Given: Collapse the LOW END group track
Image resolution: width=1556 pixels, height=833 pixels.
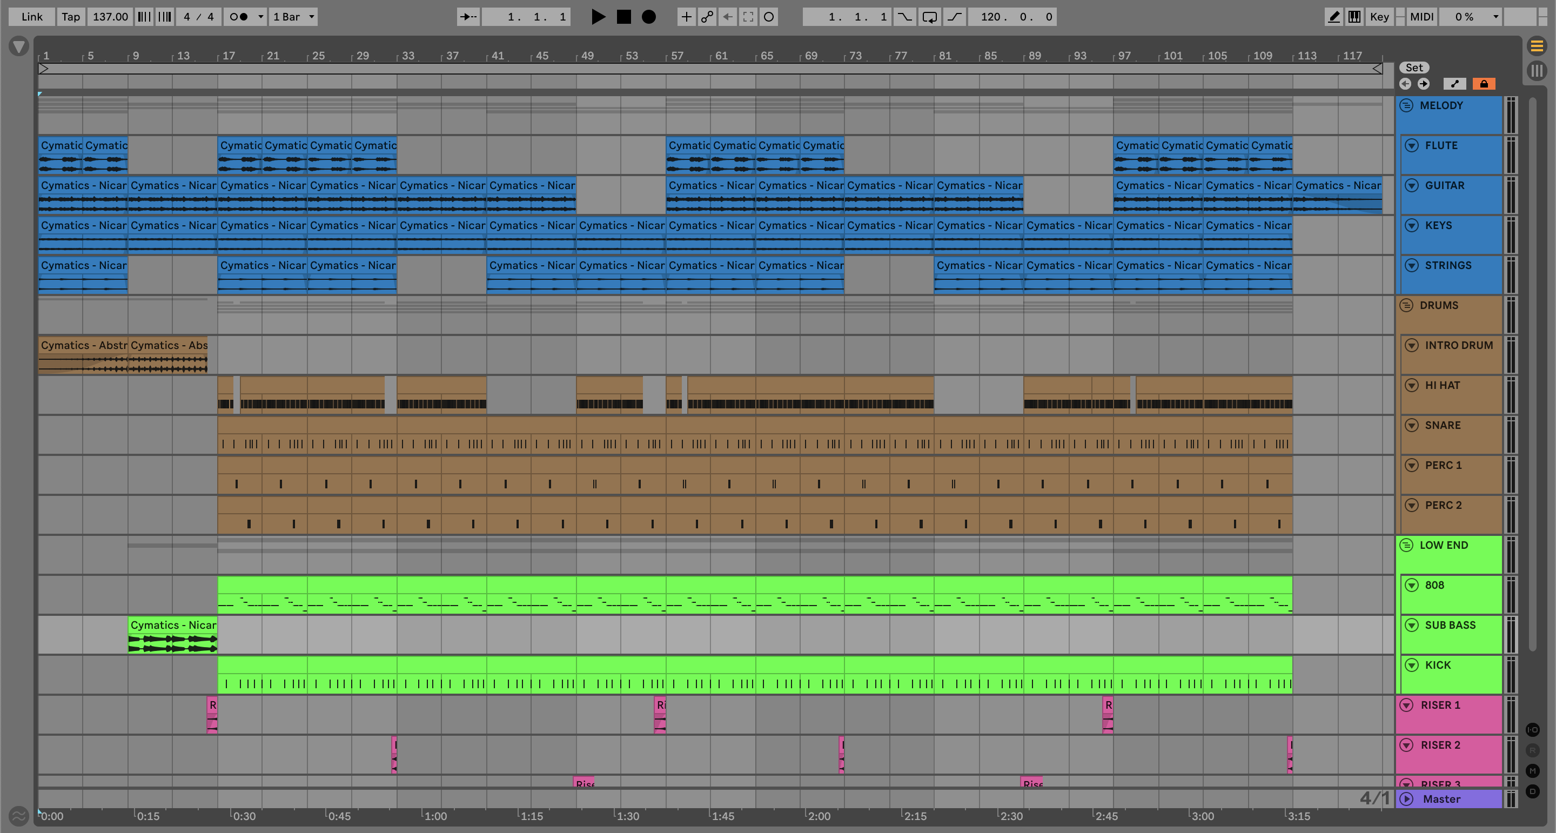Looking at the screenshot, I should [1406, 545].
